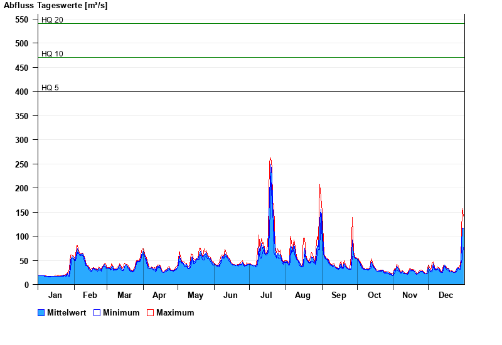Click the white Minimum legend swatch

(97, 313)
